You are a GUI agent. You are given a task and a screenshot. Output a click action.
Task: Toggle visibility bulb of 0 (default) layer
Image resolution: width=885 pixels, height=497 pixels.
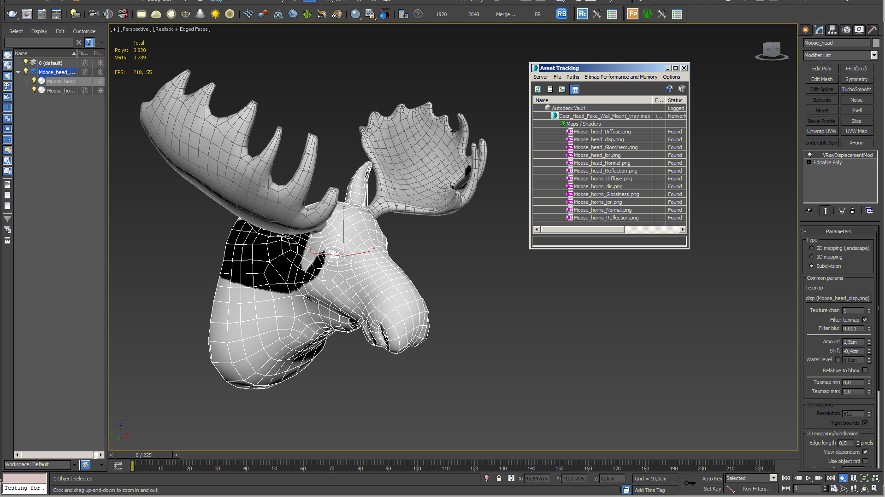pos(26,62)
